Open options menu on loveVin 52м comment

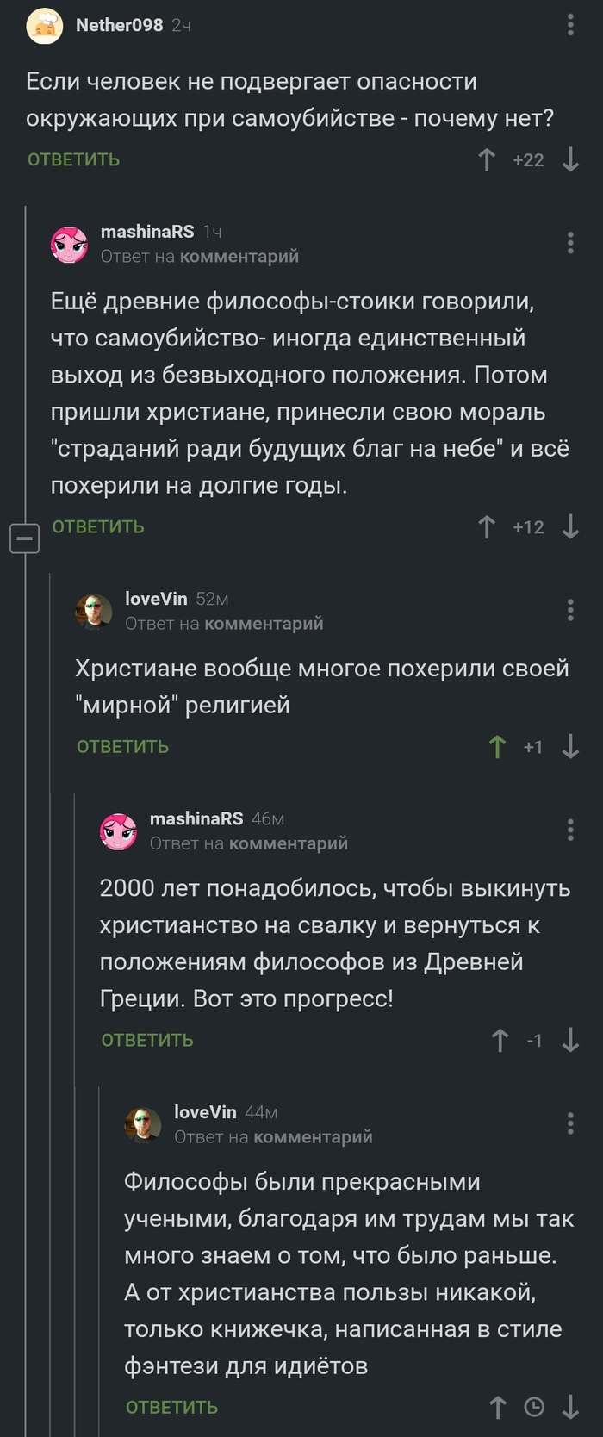click(x=570, y=610)
